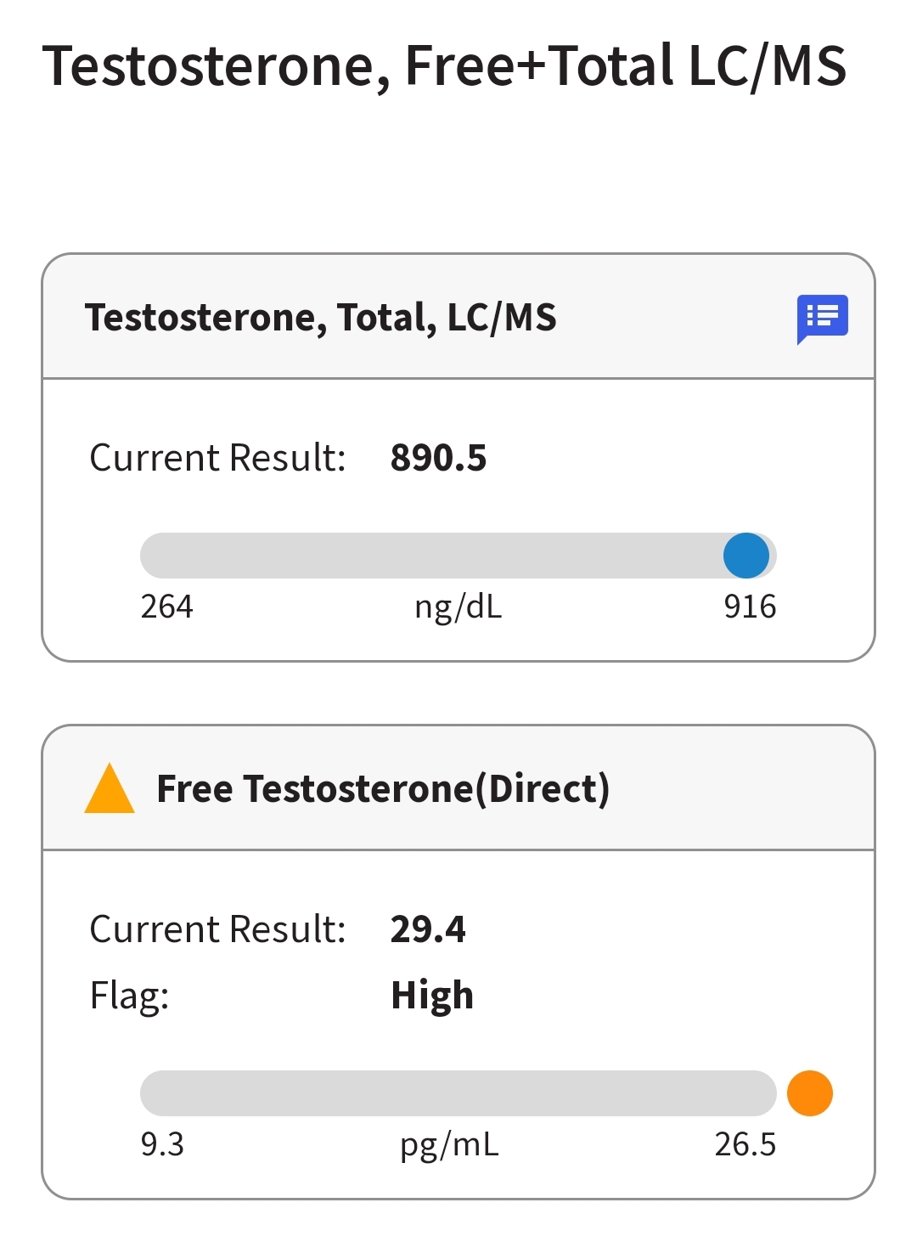The image size is (917, 1242).
Task: Click the 26.5 upper limit label
Action: [745, 1144]
